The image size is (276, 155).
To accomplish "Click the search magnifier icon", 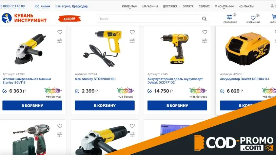I will point(204,19).
